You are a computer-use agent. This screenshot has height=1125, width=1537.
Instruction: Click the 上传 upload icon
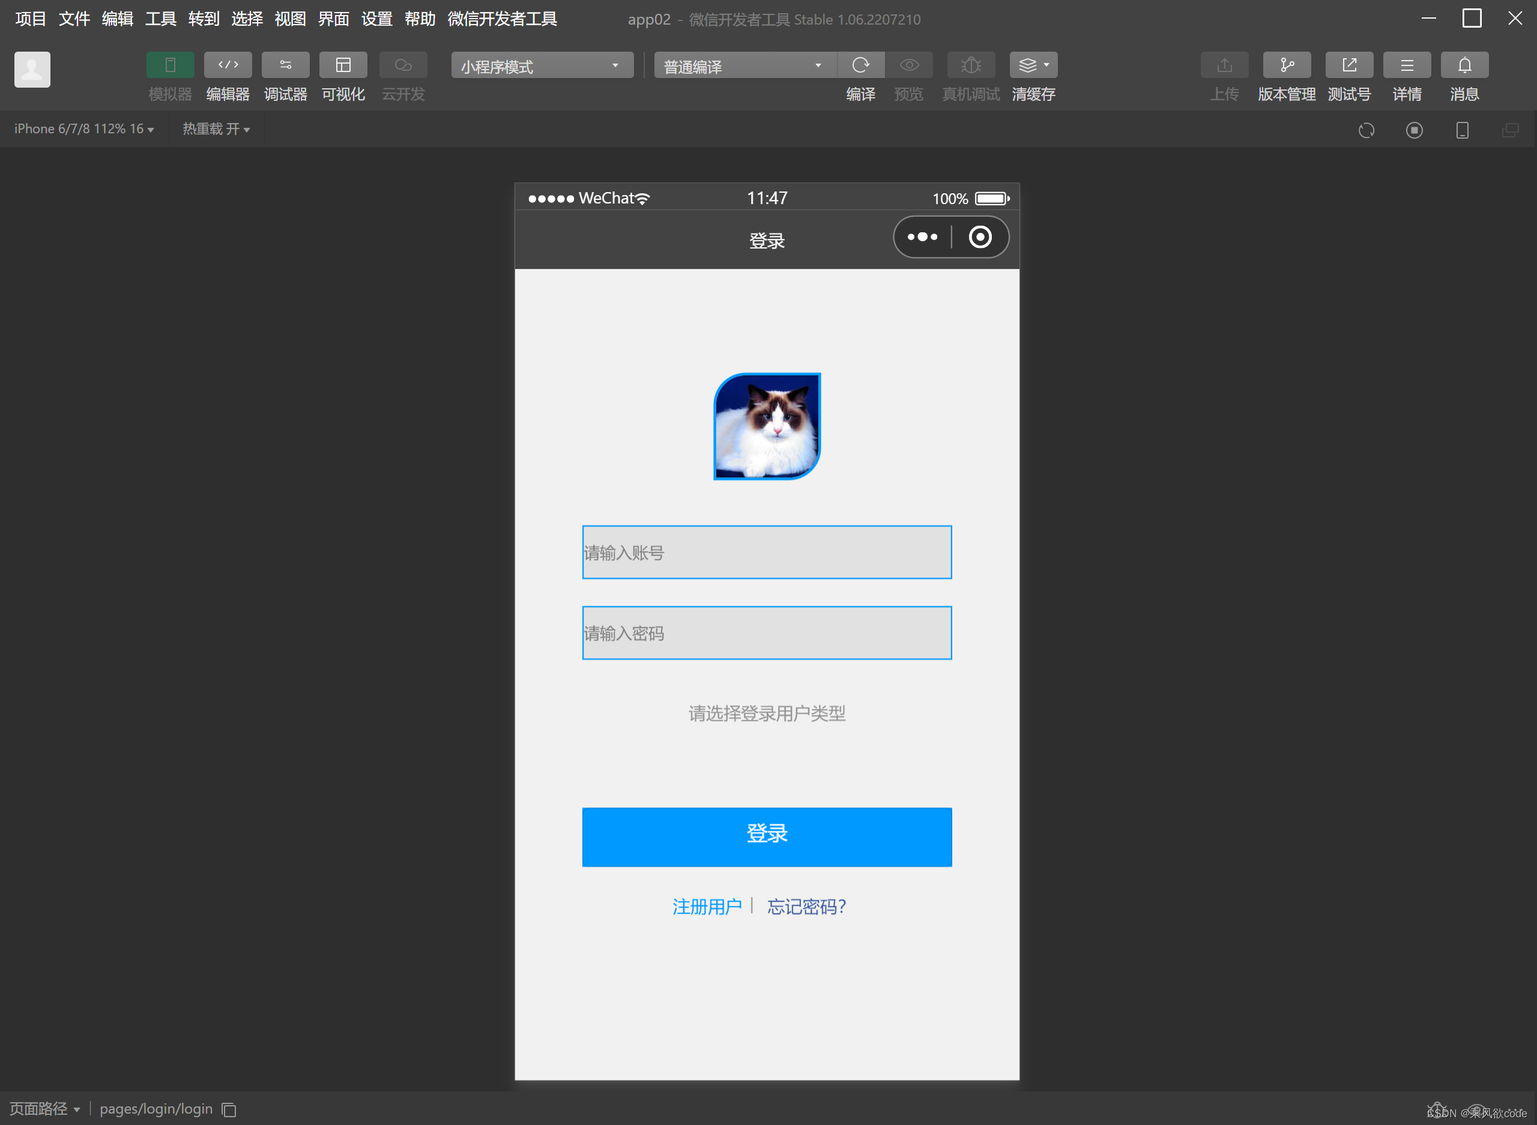[1224, 65]
